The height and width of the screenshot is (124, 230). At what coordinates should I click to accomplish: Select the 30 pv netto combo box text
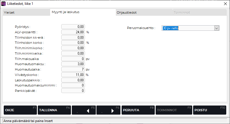point(188,28)
